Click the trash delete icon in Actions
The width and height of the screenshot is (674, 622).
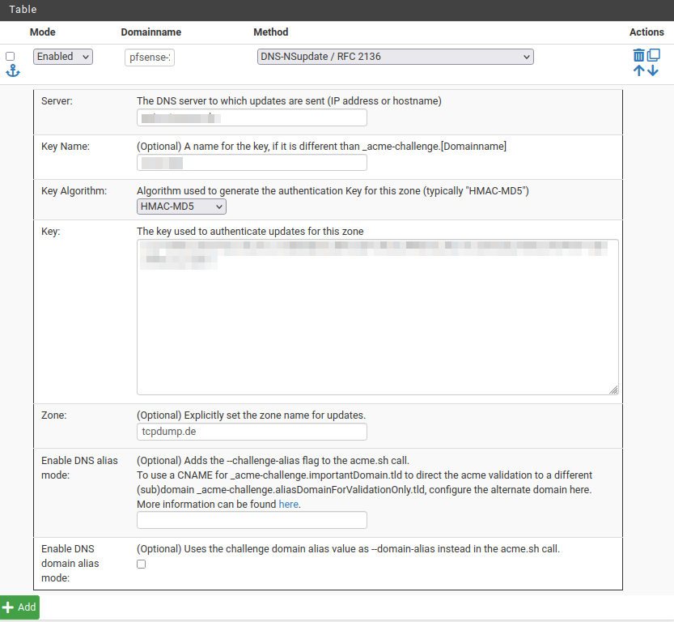coord(638,55)
